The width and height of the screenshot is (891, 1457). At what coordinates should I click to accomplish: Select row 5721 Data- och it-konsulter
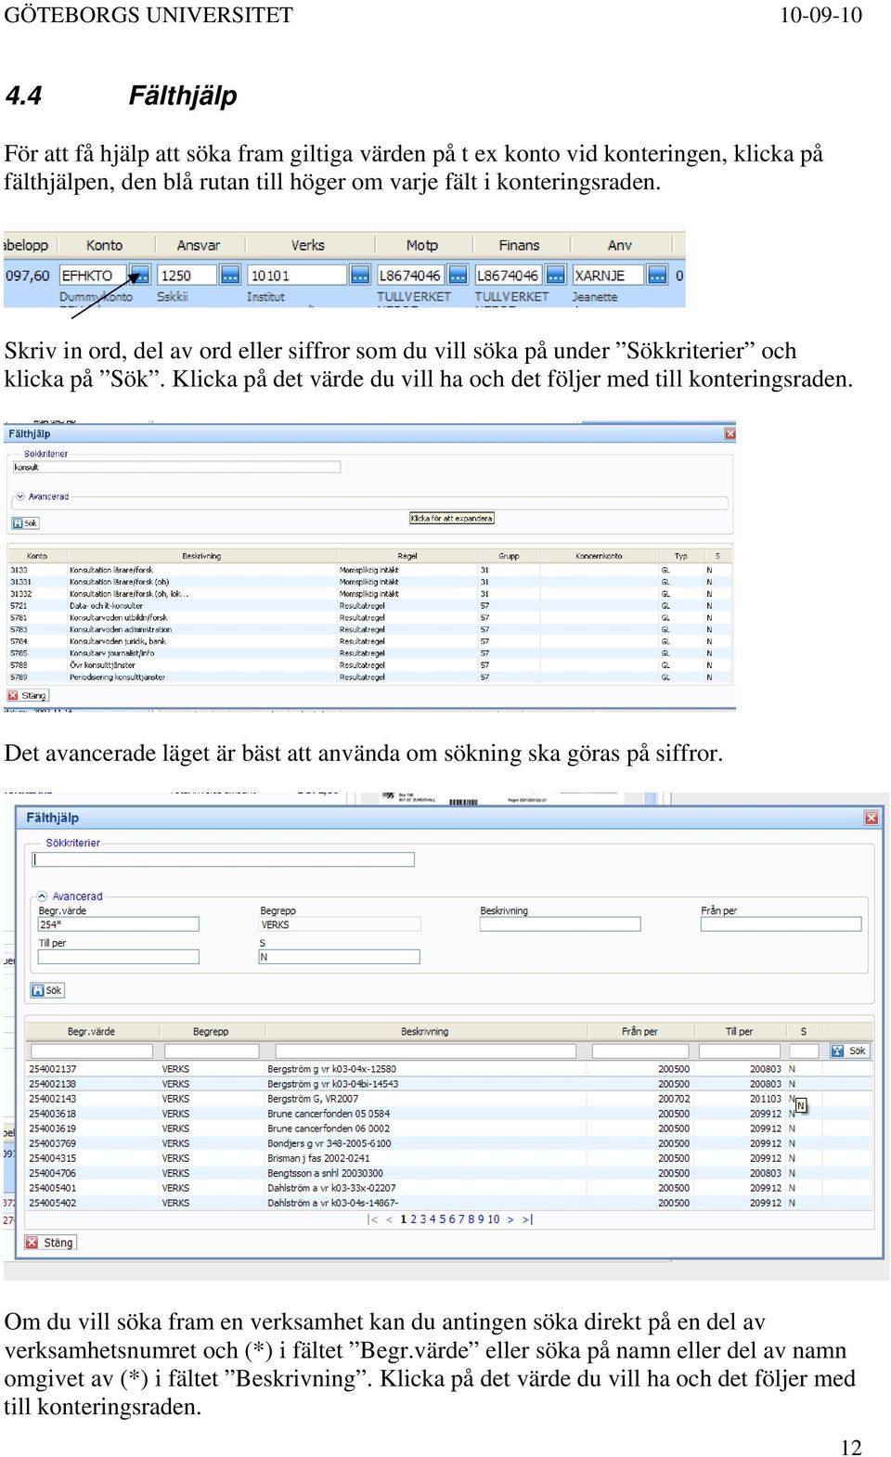[x=369, y=605]
